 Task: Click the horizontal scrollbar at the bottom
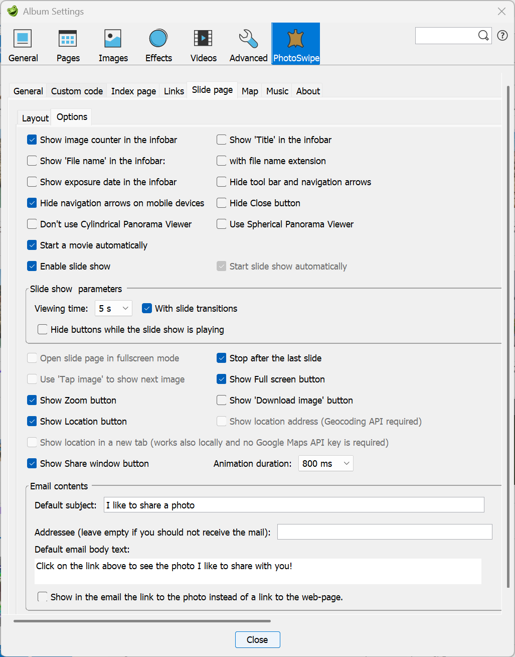[142, 621]
